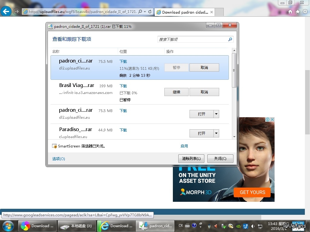Open the colorful 'Download ...' taskbar app
Viewport: 310px width, 232px height.
pos(37,226)
